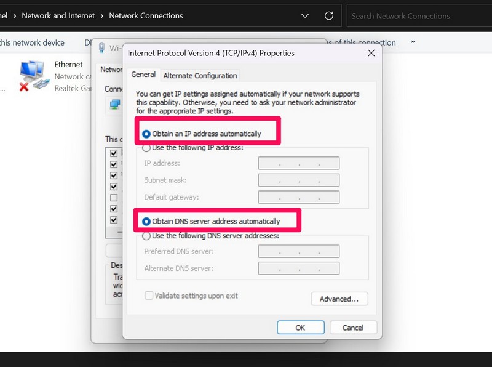Click the refresh icon beside the address bar

point(329,16)
